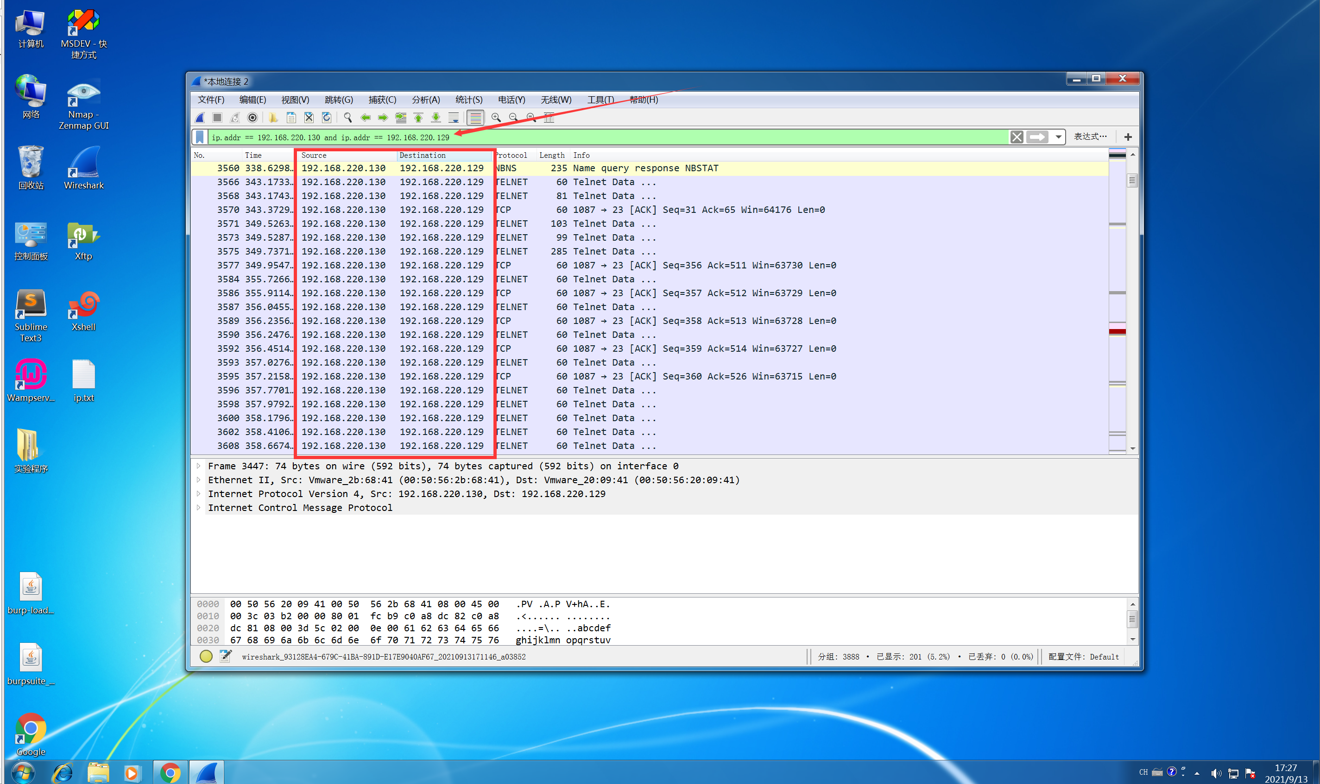Open the 捕获(C) menu
The height and width of the screenshot is (784, 1320).
tap(382, 100)
